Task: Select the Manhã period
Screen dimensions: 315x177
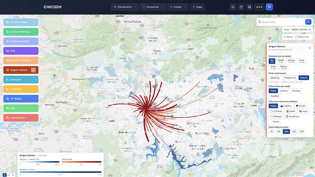Action: click(x=281, y=61)
